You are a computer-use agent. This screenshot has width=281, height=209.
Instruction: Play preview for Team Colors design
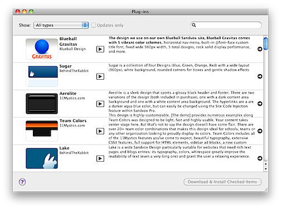[100, 131]
